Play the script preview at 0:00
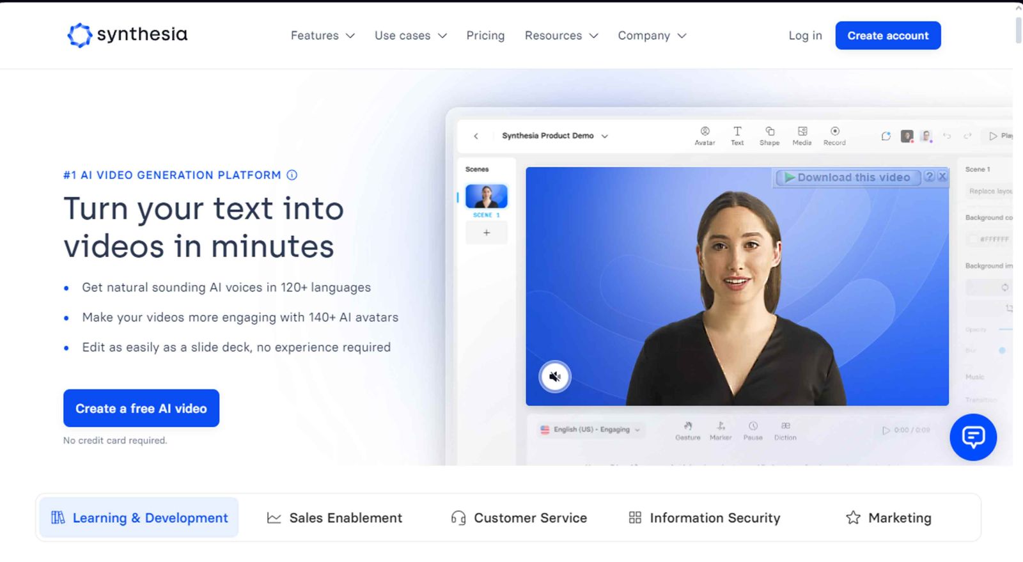The image size is (1023, 562). pos(886,430)
